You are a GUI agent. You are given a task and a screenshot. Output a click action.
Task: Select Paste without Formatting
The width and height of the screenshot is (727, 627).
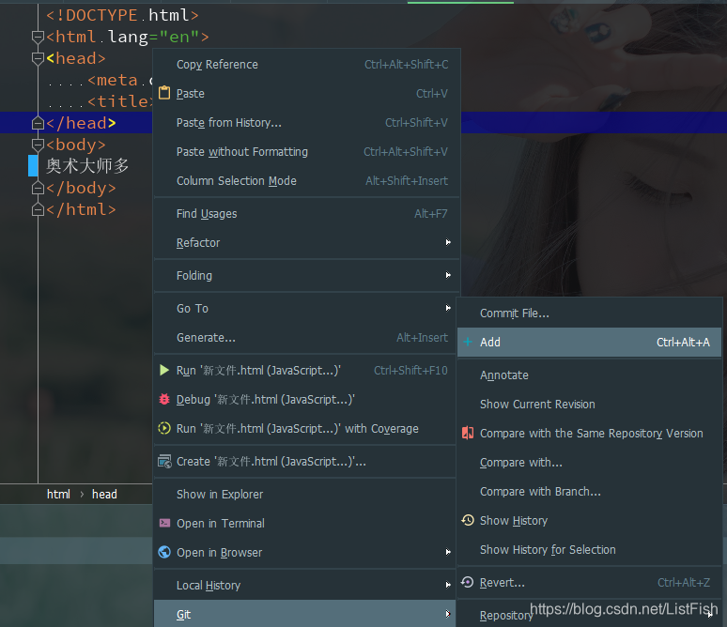click(x=306, y=151)
